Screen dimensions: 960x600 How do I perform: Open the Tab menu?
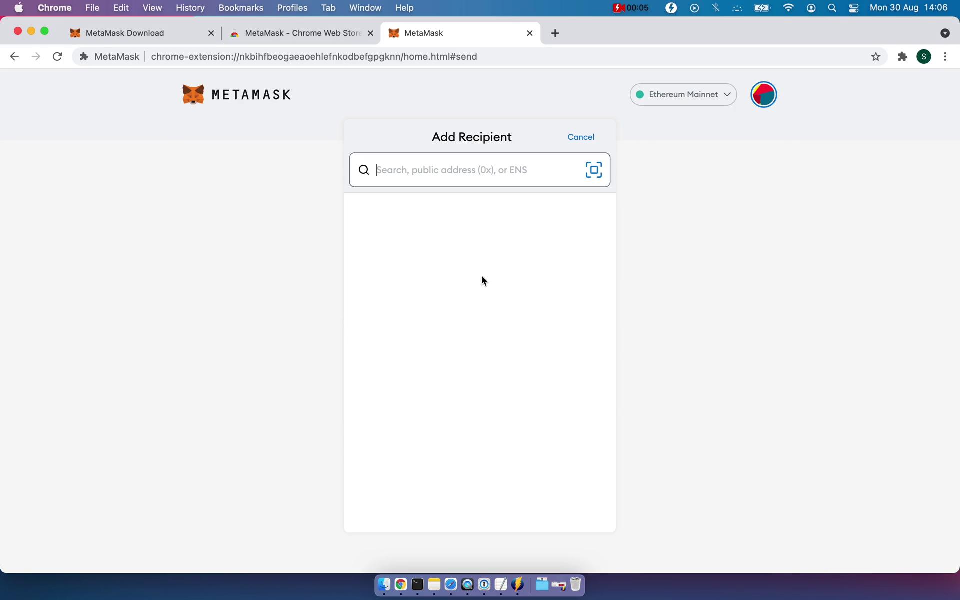(x=328, y=8)
